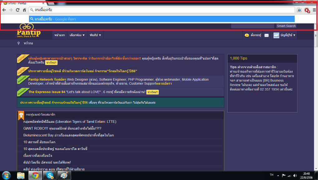318x180 pixels.
Task: Focus the Smart Search input box
Action: pos(253,26)
